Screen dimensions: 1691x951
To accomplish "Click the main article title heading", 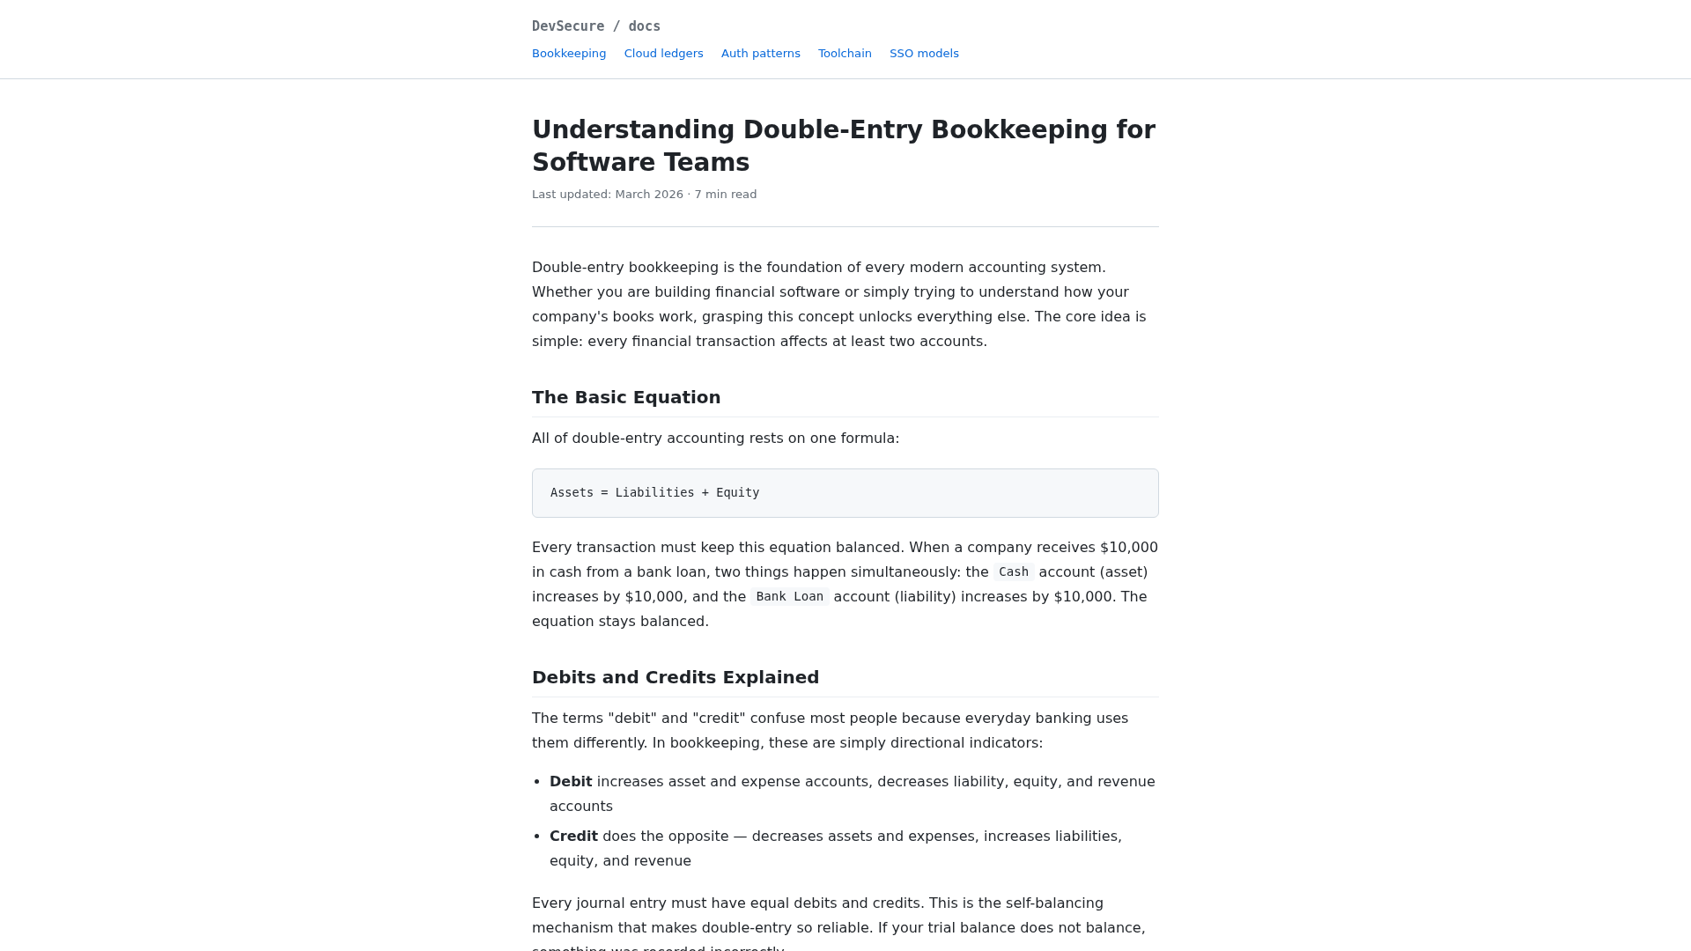I will point(845,145).
